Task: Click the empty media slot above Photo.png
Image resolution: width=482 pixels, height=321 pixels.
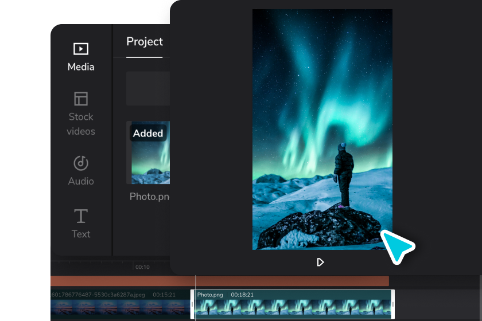Action: click(148, 88)
